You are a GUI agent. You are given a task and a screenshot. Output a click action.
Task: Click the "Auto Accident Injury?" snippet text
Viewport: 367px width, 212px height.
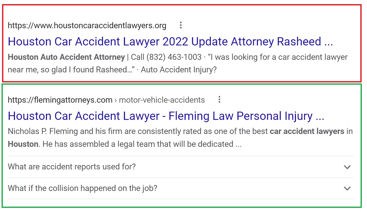179,70
